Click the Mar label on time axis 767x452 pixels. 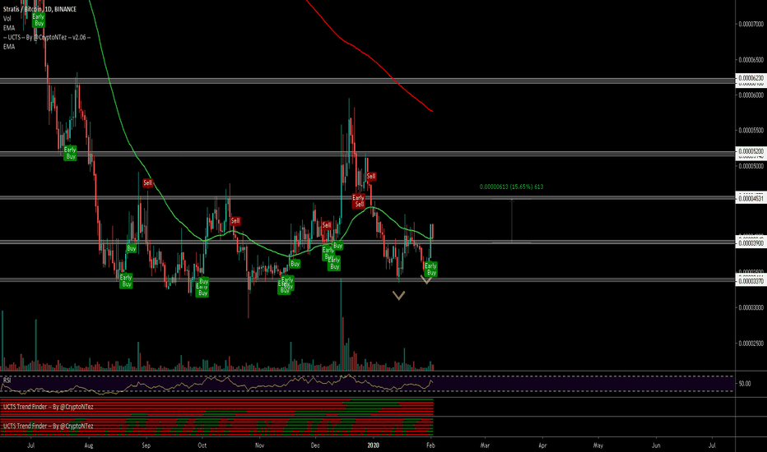[x=485, y=445]
